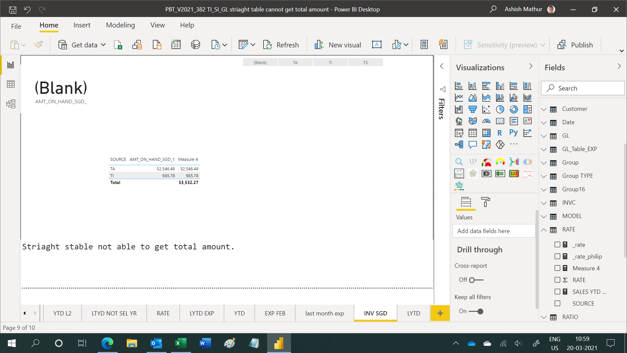
Task: Expand the Filters pane arrow
Action: click(x=442, y=66)
